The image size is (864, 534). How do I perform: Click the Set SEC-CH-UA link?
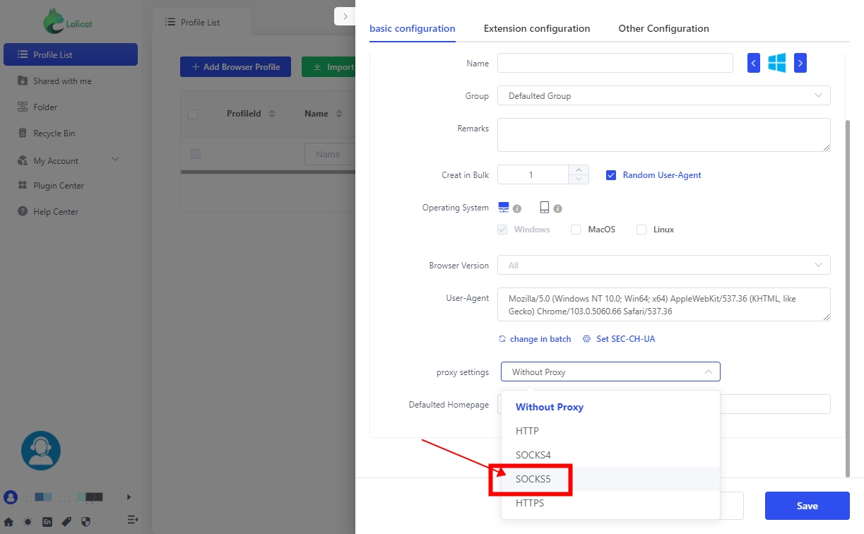click(625, 339)
